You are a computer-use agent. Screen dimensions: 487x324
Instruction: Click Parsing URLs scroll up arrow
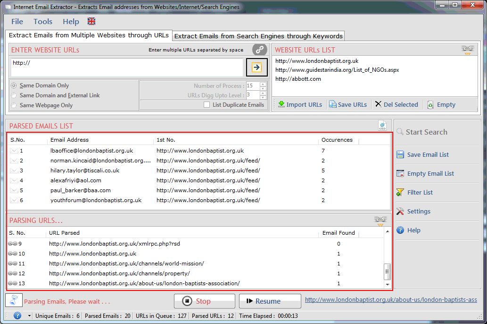pyautogui.click(x=388, y=231)
